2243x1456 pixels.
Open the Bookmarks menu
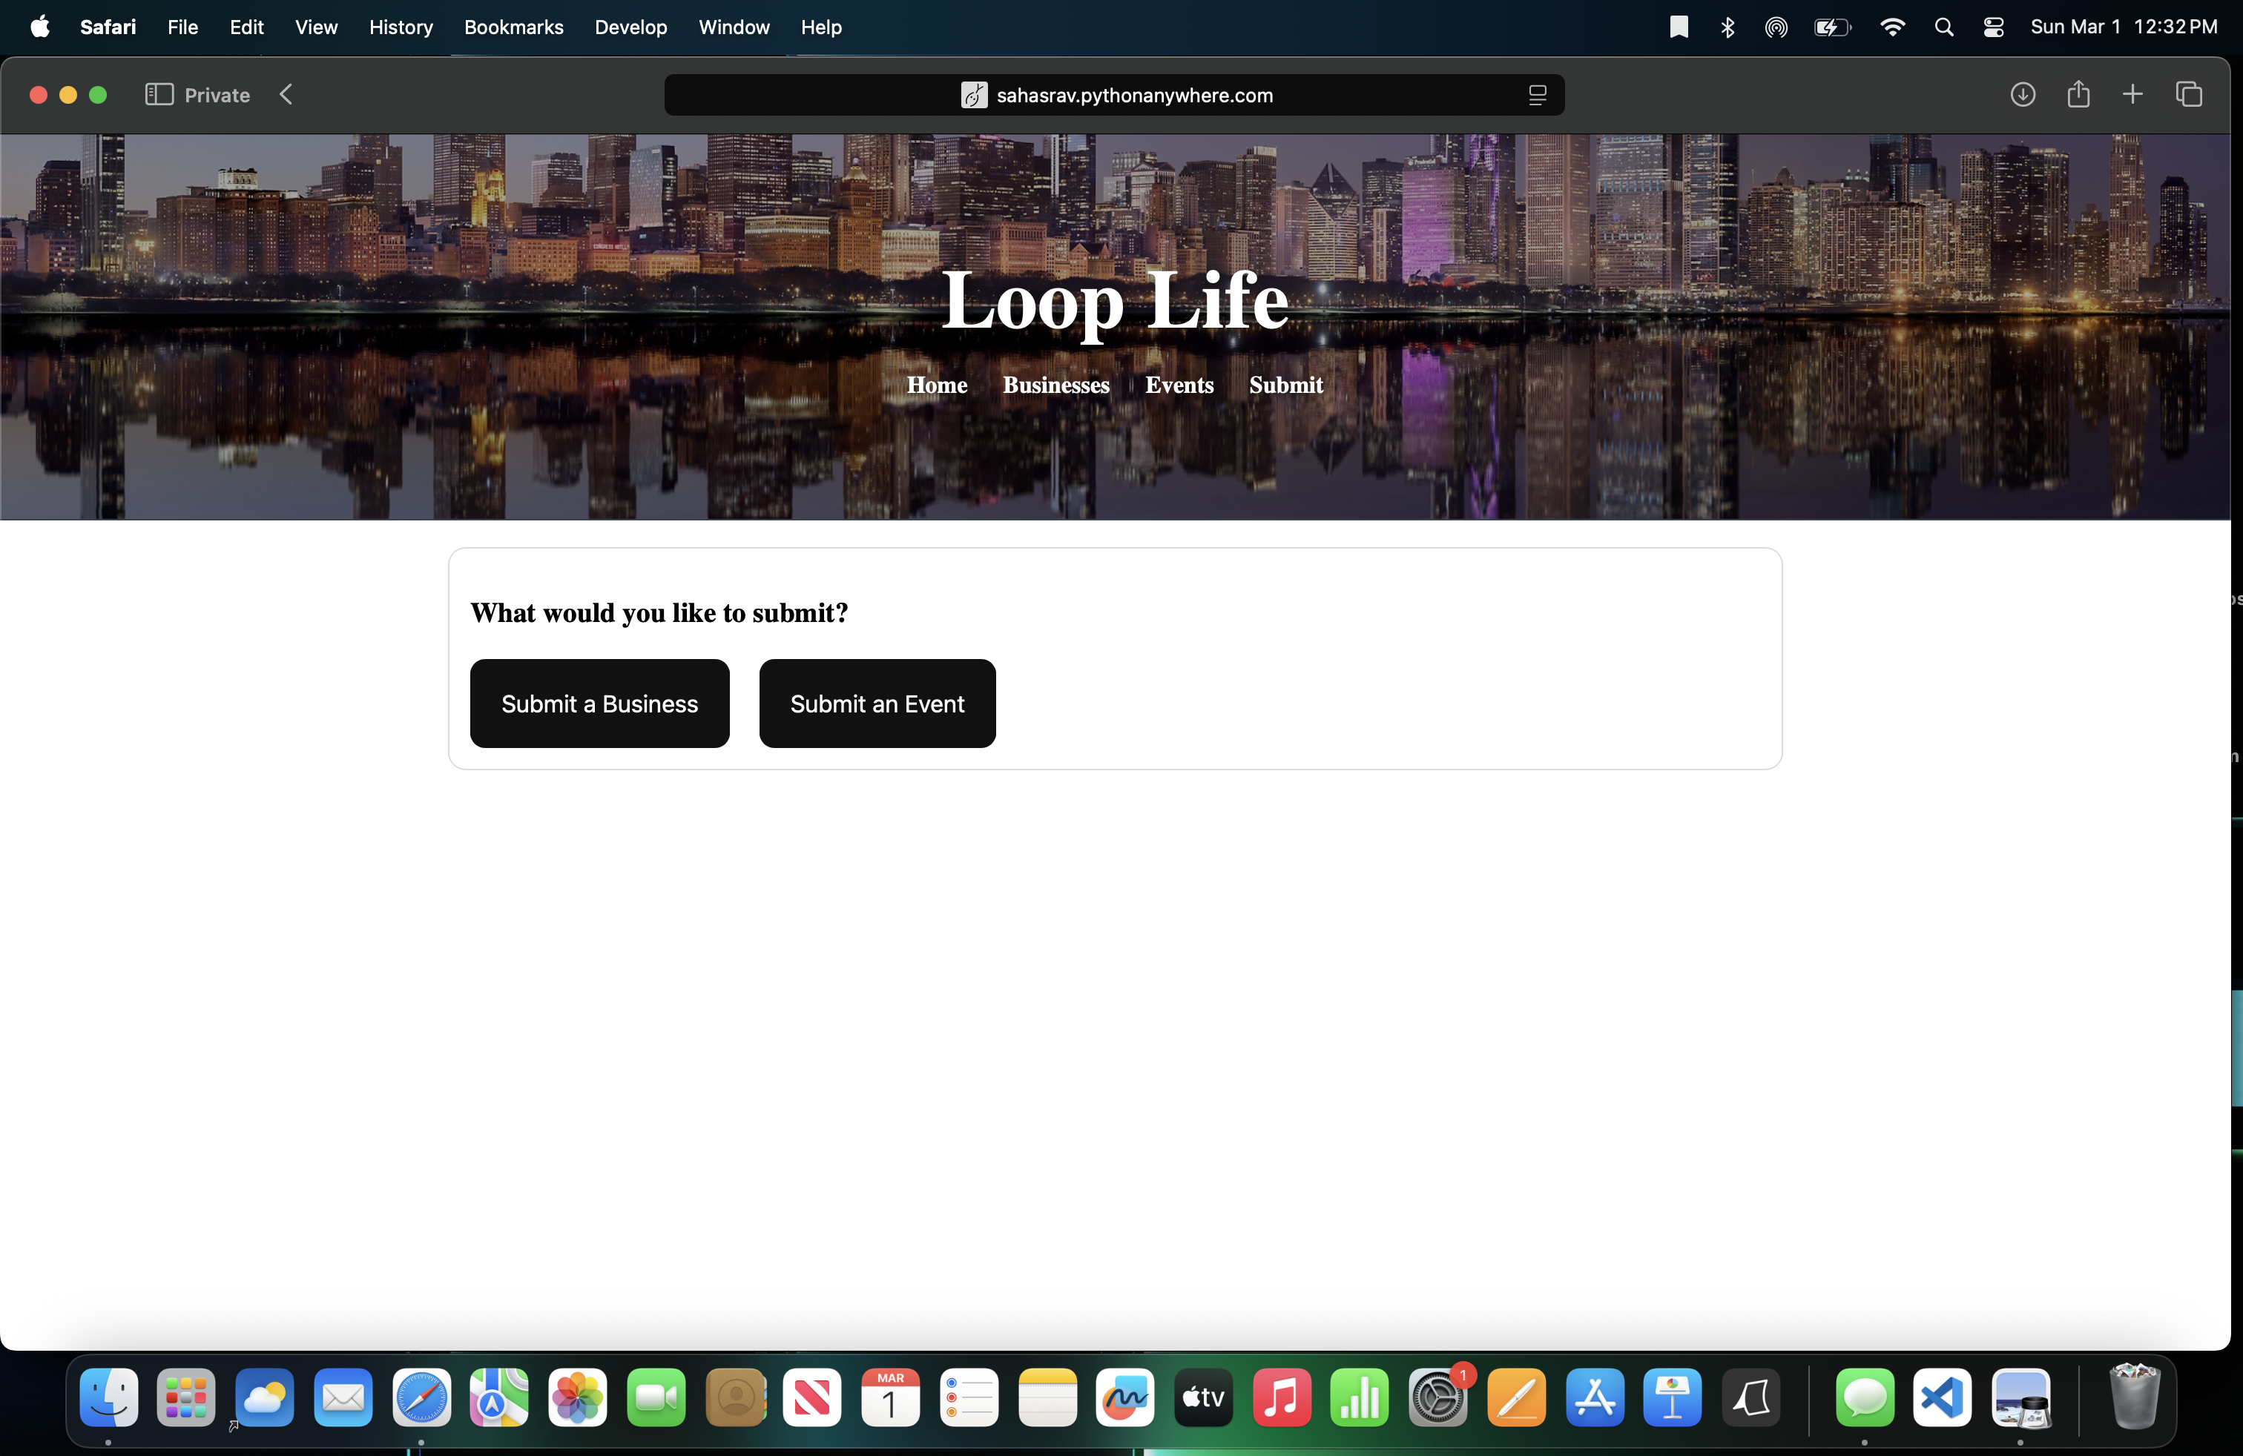point(513,27)
